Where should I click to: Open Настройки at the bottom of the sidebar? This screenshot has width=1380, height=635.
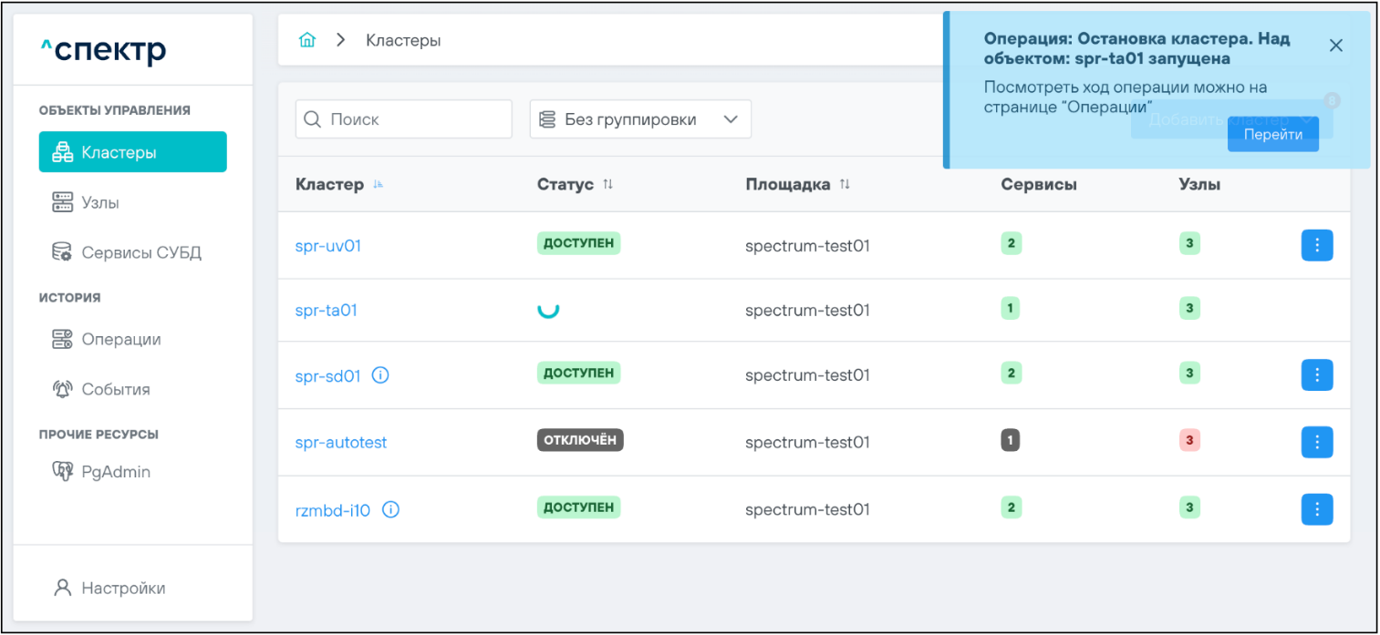click(x=123, y=588)
